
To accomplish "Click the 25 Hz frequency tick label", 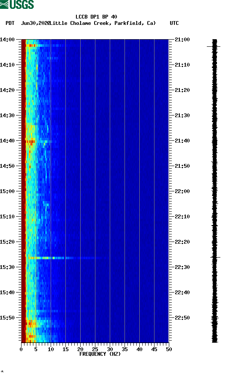I will point(95,349).
